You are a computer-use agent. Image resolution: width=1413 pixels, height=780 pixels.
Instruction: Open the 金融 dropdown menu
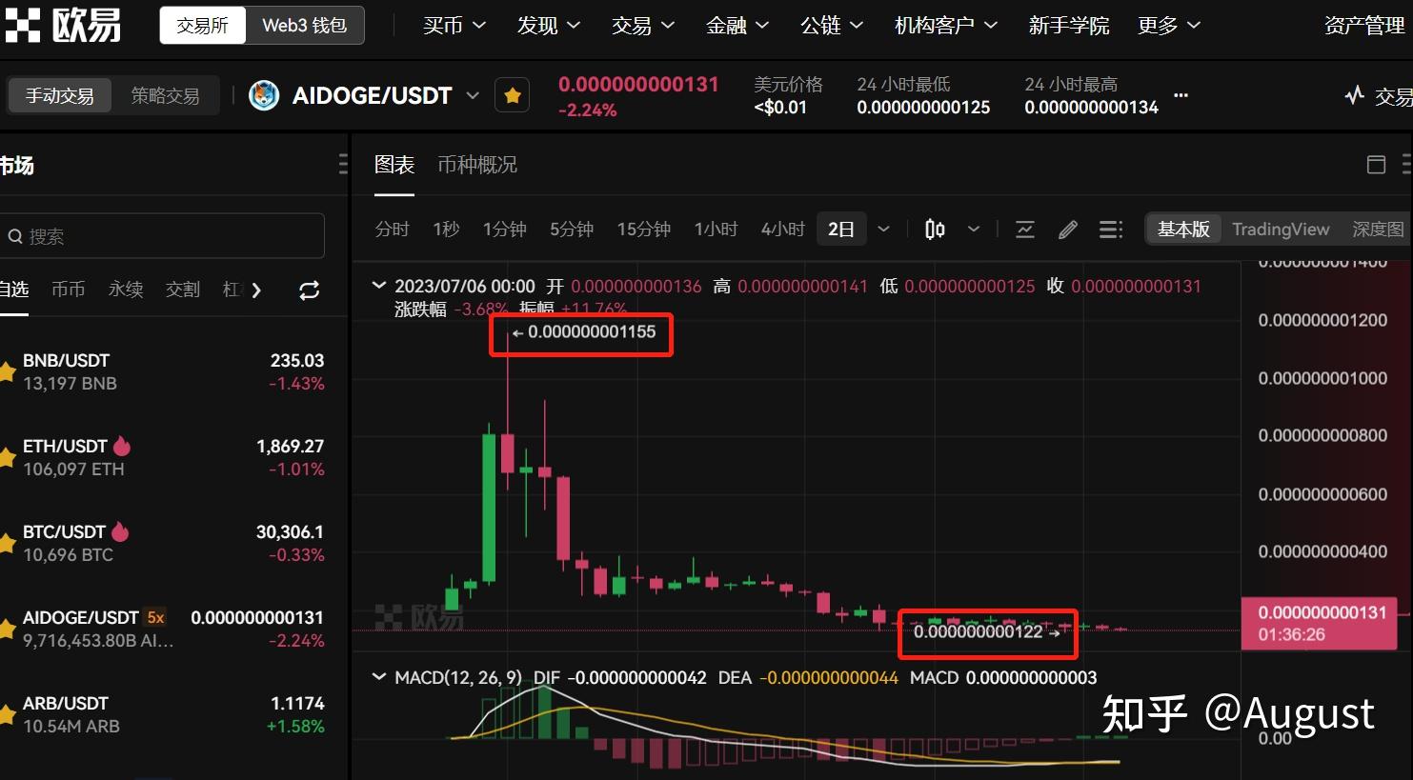pyautogui.click(x=737, y=26)
